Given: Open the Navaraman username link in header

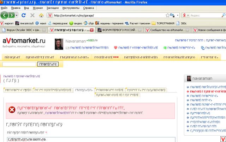Looking at the screenshot, I should [76, 41].
